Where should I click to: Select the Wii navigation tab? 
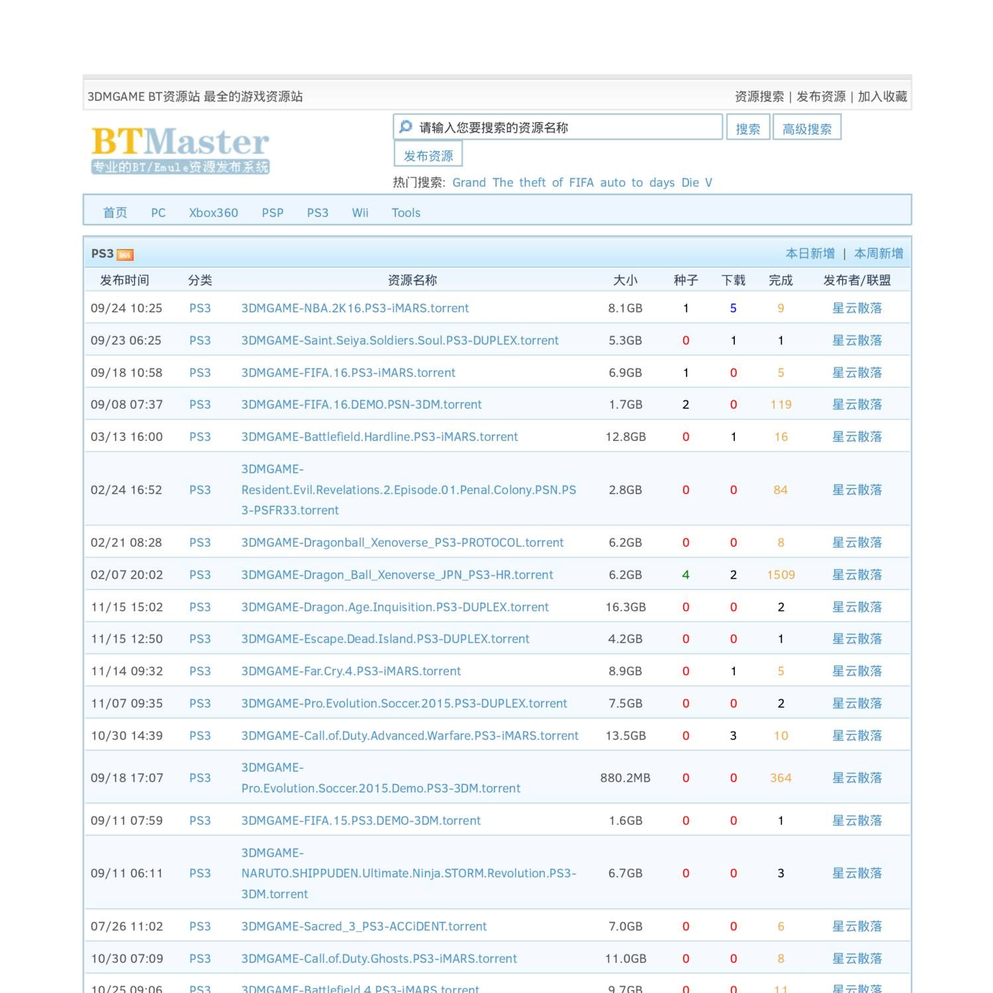360,213
